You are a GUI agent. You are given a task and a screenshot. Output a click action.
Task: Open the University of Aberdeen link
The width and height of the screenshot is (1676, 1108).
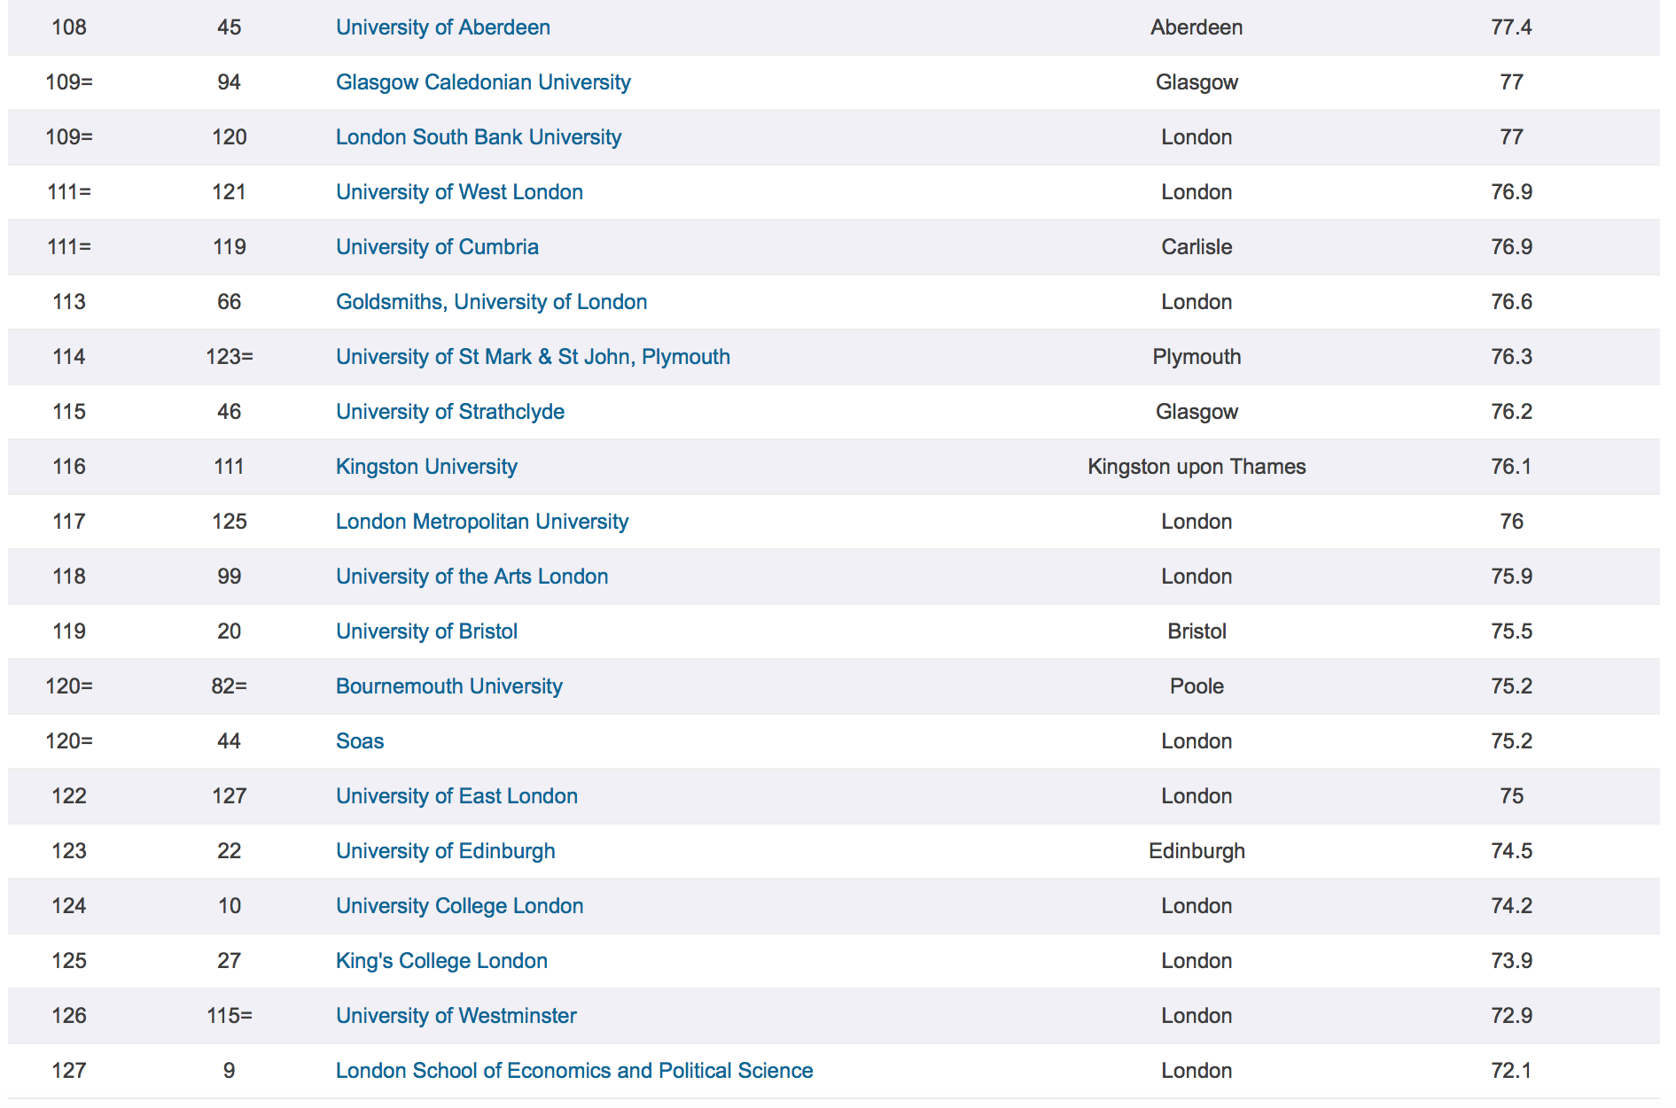click(442, 27)
